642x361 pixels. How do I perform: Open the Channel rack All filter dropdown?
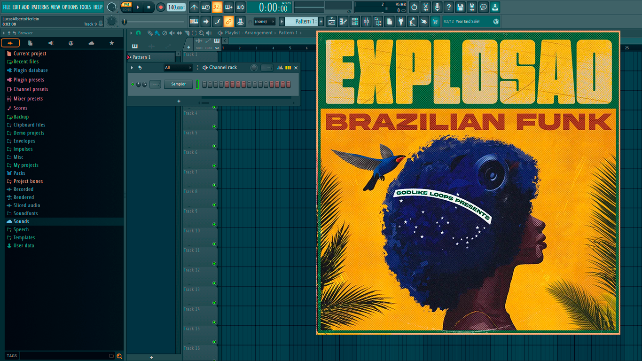click(178, 68)
